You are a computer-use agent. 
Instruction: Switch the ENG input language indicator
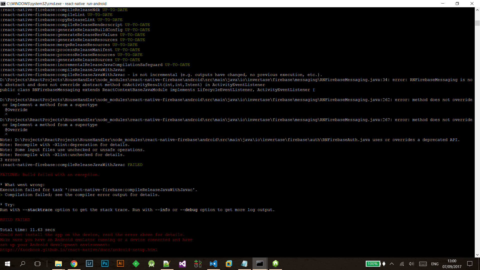pos(435,264)
